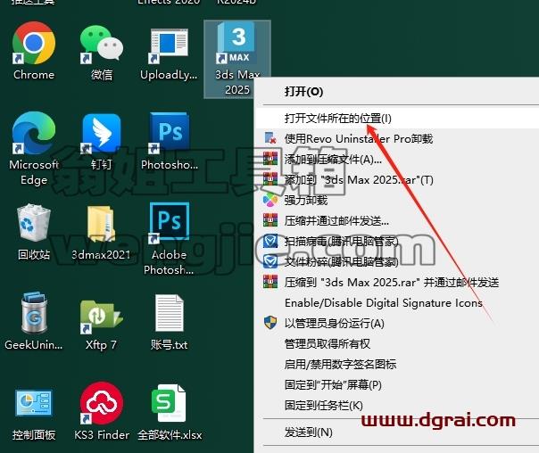
Task: Select the 微信 WeChat desktop icon
Action: 102,52
